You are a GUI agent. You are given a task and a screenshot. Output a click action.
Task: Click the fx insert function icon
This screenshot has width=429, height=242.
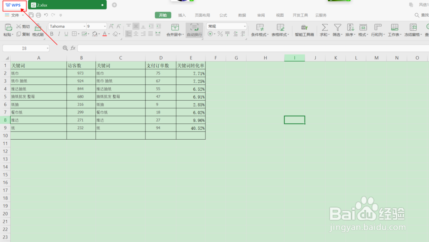(73, 48)
